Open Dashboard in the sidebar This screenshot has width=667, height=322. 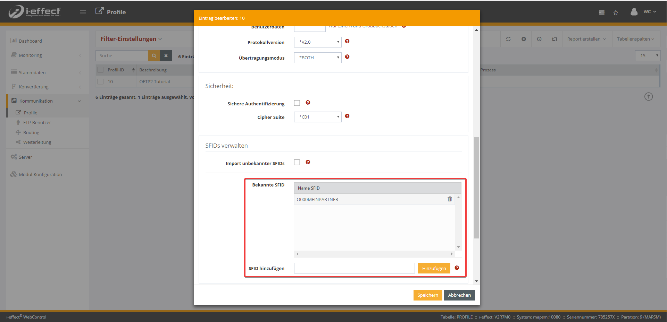pyautogui.click(x=30, y=41)
